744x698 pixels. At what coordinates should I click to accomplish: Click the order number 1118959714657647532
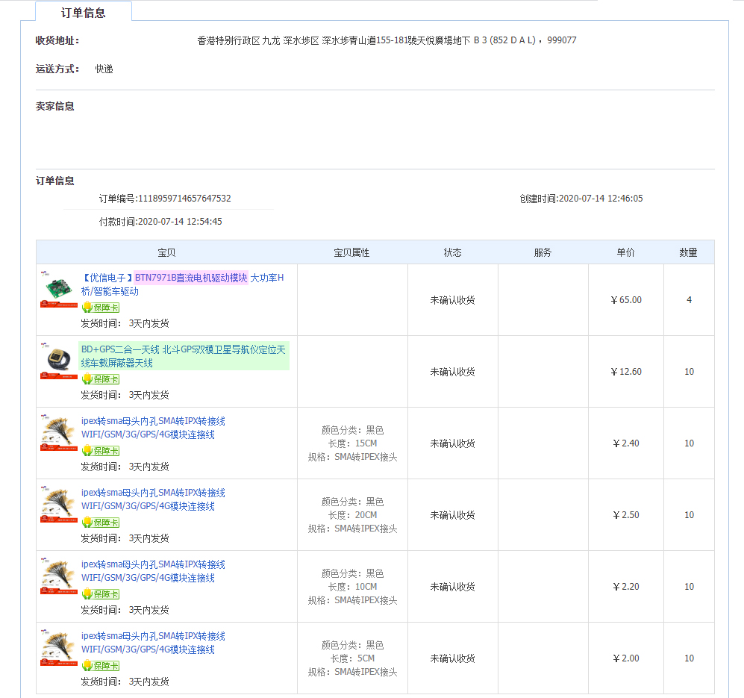click(184, 199)
